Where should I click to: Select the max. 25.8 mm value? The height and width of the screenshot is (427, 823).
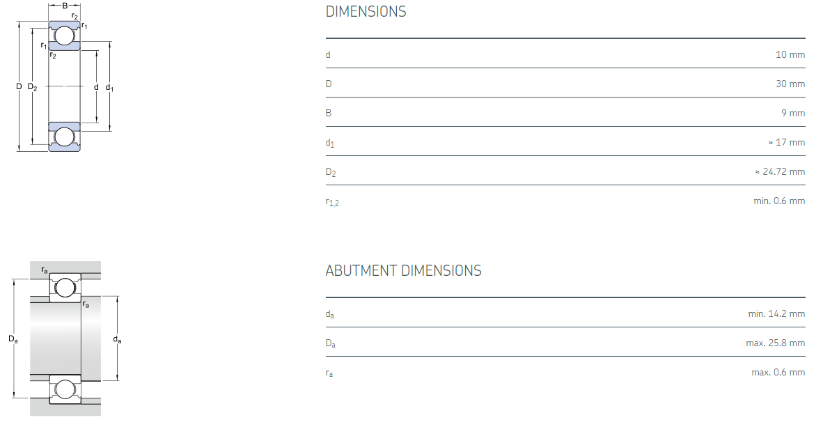775,343
